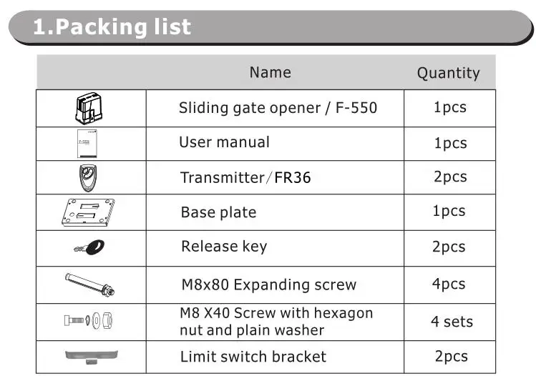Click the 'Base plate' name cell
Screen dimensions: 536x376
tap(275, 212)
